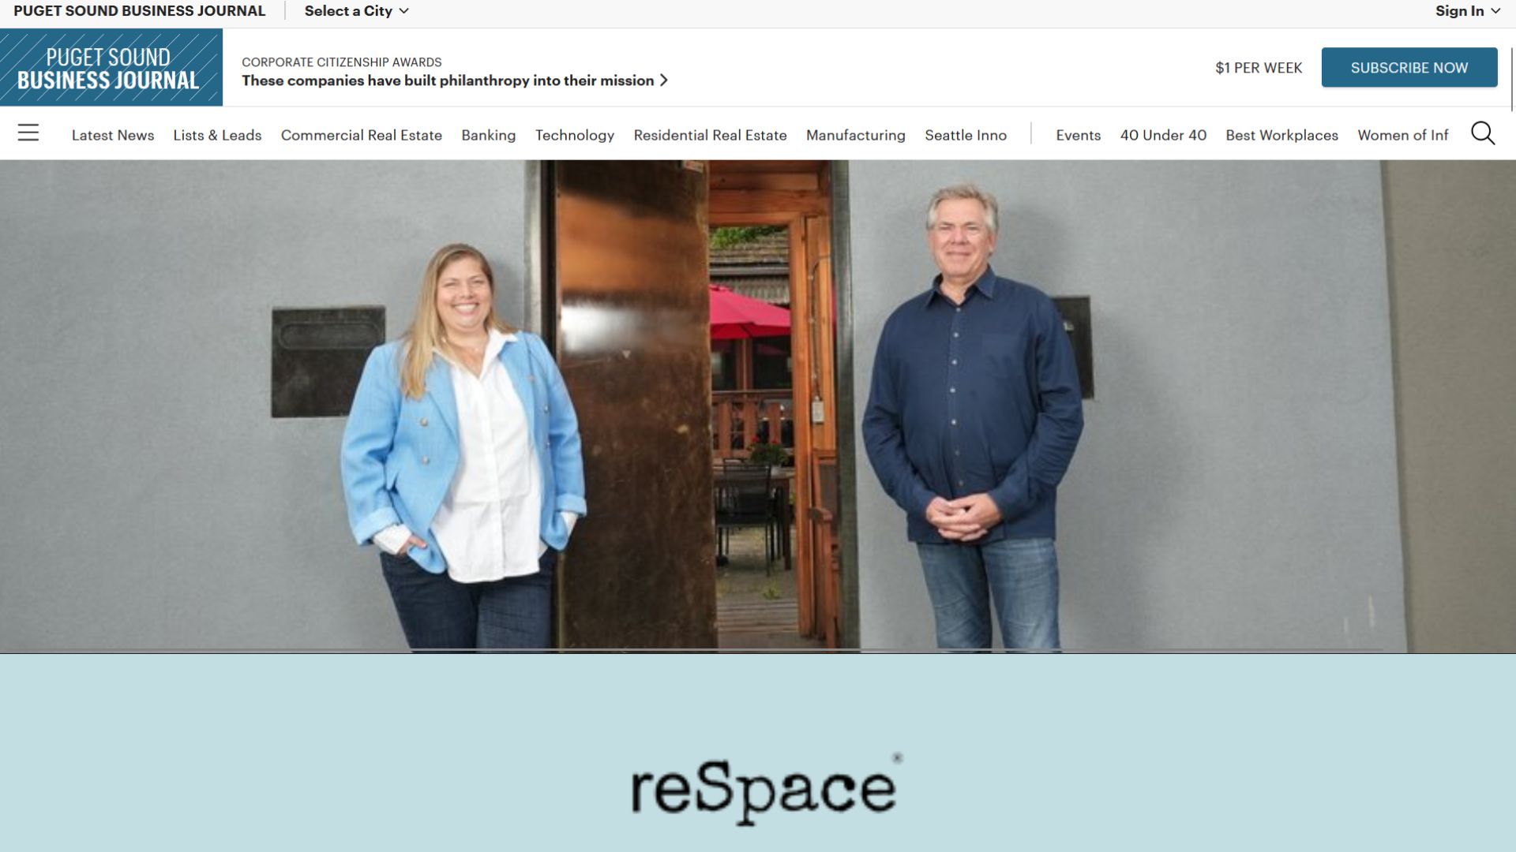
Task: Click the search magnifier icon
Action: (x=1483, y=133)
